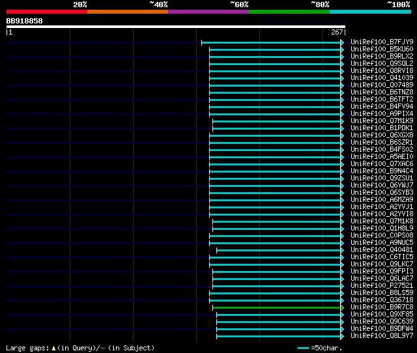
Task: Select the UniRef100_Q6XGX8 hit
Action: coord(382,135)
